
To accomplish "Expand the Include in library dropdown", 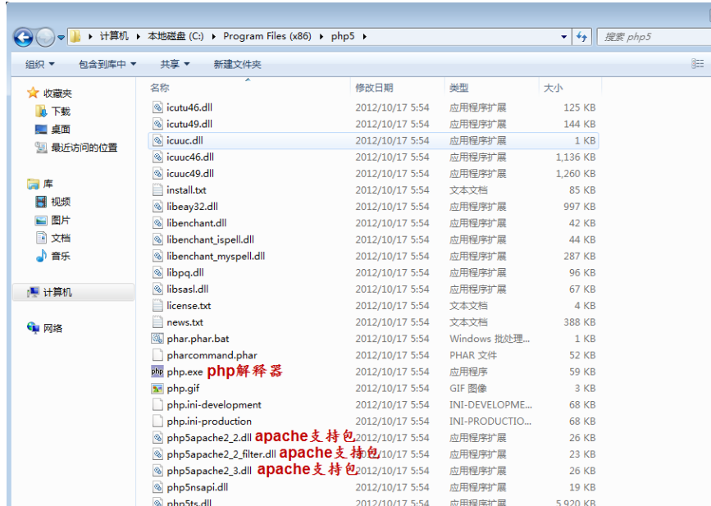I will pyautogui.click(x=107, y=64).
